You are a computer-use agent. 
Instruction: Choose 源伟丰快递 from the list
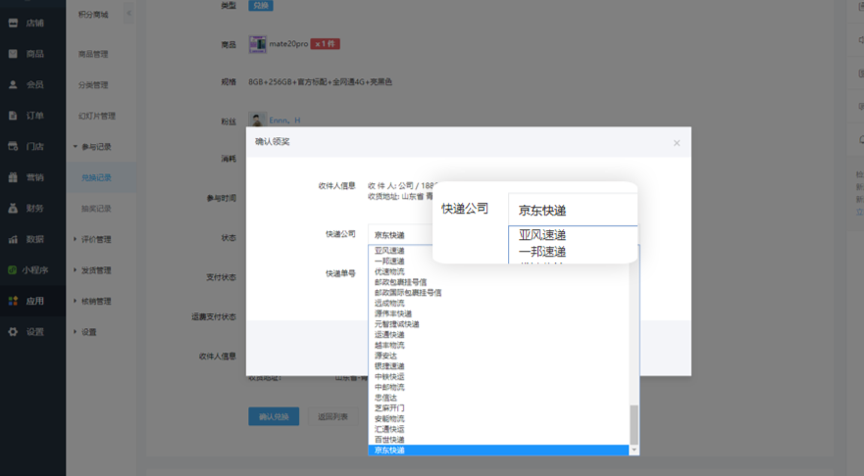(498, 313)
